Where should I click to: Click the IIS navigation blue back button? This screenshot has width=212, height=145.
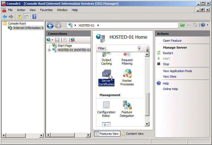click(x=50, y=26)
